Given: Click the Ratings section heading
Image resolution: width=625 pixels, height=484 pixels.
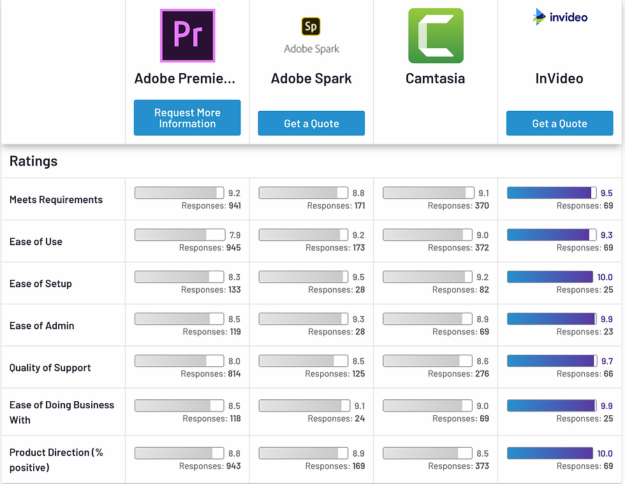Looking at the screenshot, I should pos(33,161).
